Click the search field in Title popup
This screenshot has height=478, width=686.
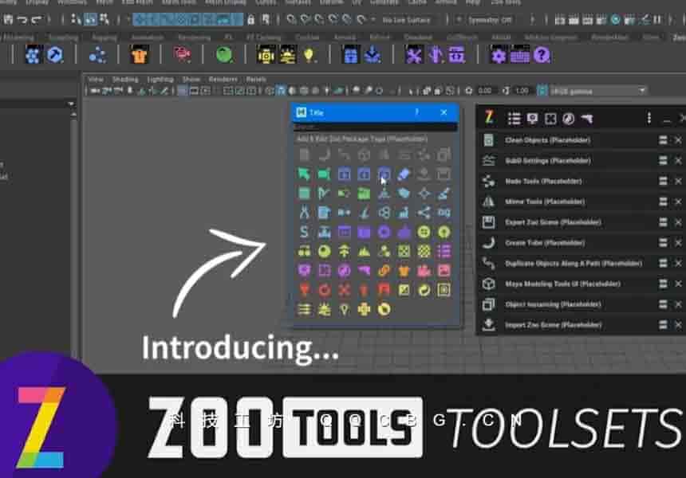375,127
